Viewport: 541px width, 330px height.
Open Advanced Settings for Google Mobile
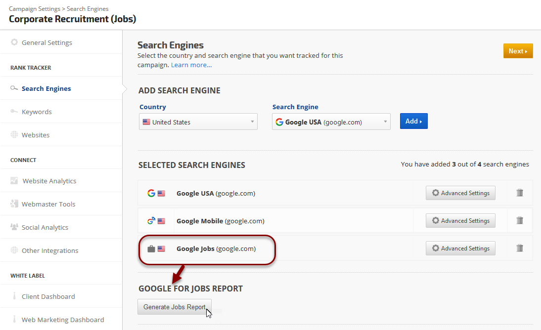460,221
